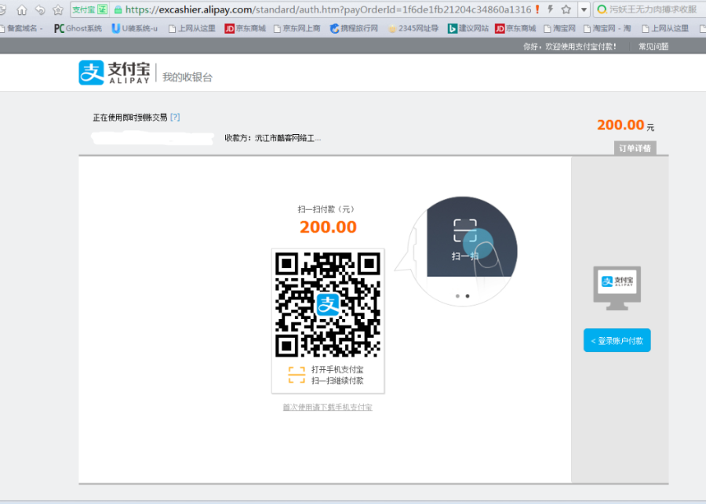Click the 扫一扫付款（元）label
Screen dimensions: 706x504
[327, 209]
